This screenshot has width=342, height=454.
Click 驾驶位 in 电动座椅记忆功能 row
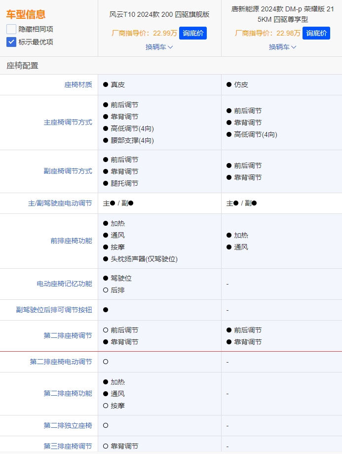121,278
